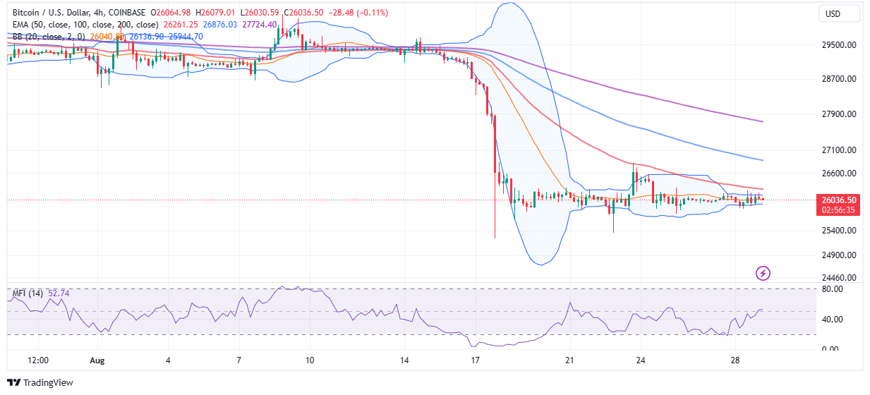870x395 pixels.
Task: Click the 21 date on time axis
Action: point(569,360)
